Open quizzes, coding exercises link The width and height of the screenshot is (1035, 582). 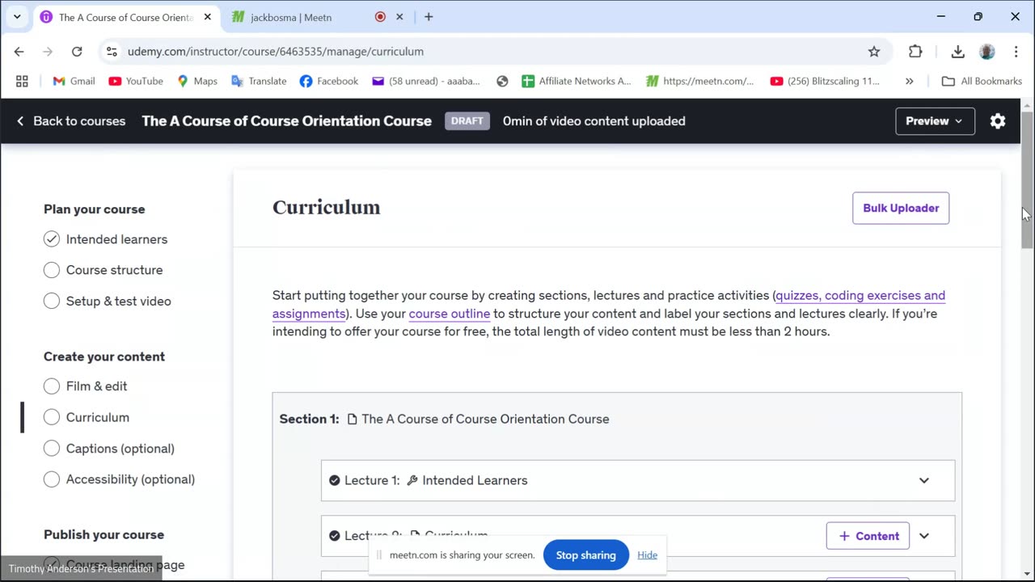click(860, 296)
